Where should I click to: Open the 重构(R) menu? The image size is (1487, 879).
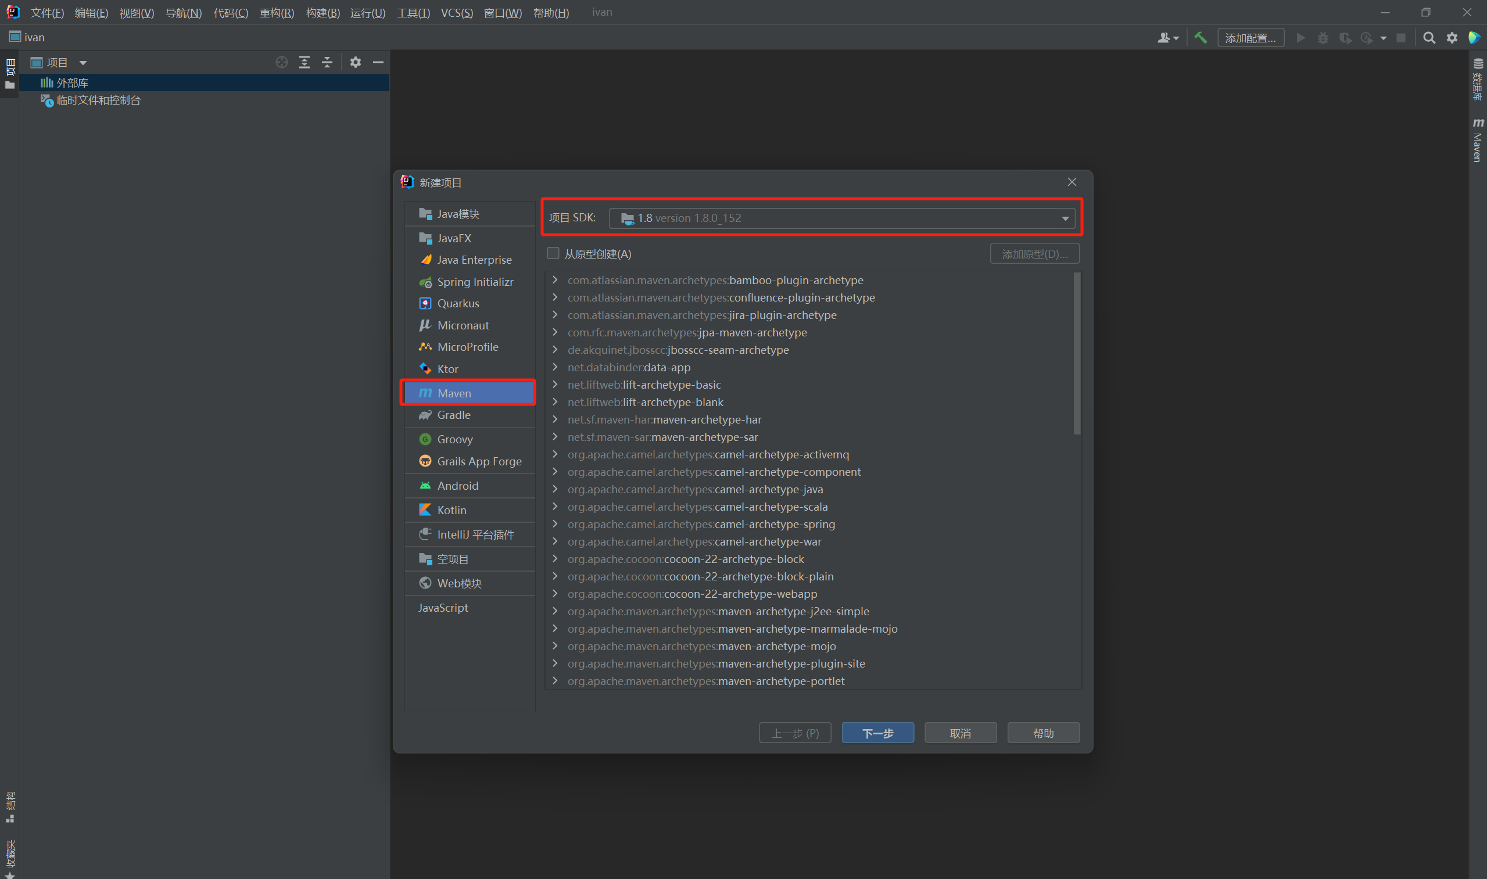click(277, 12)
